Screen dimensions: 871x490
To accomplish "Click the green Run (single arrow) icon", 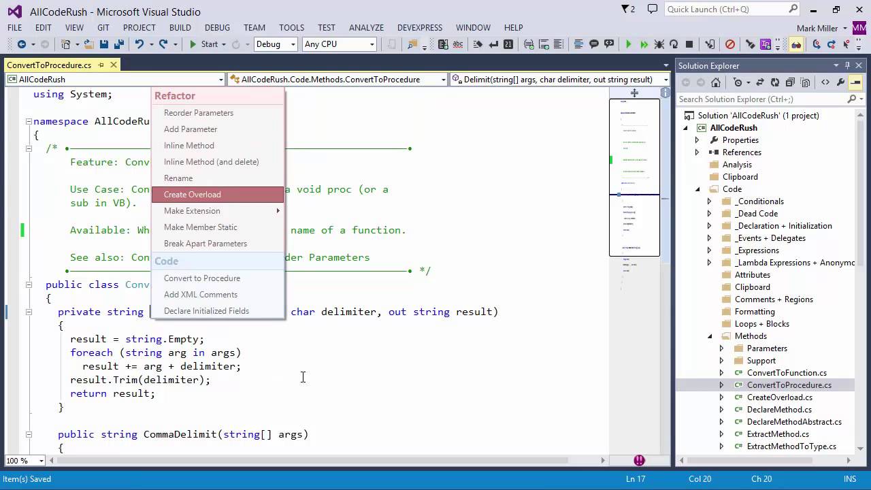I will (628, 44).
